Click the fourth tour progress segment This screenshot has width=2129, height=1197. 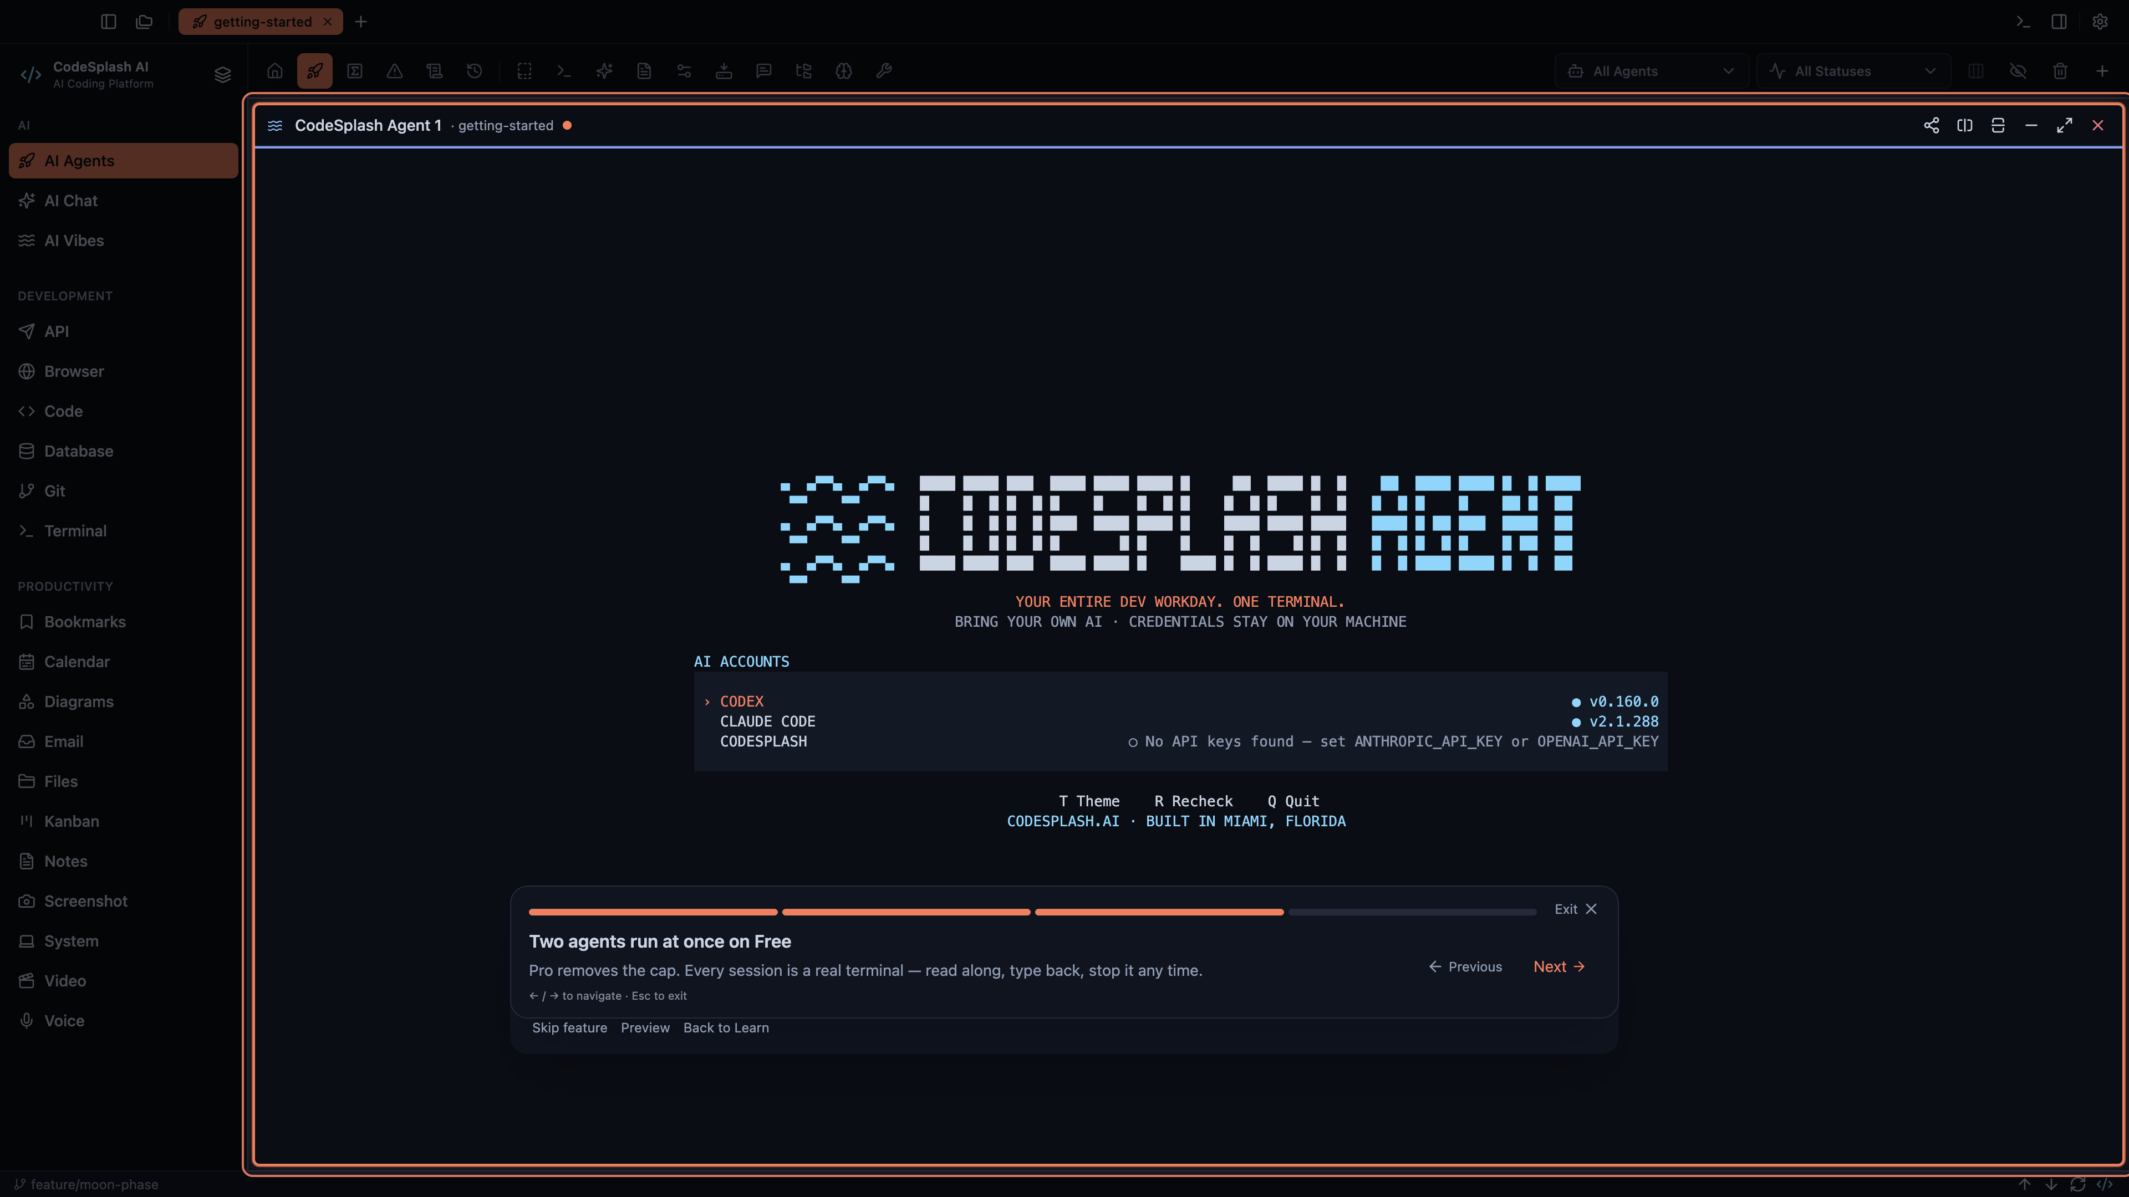tap(1412, 912)
